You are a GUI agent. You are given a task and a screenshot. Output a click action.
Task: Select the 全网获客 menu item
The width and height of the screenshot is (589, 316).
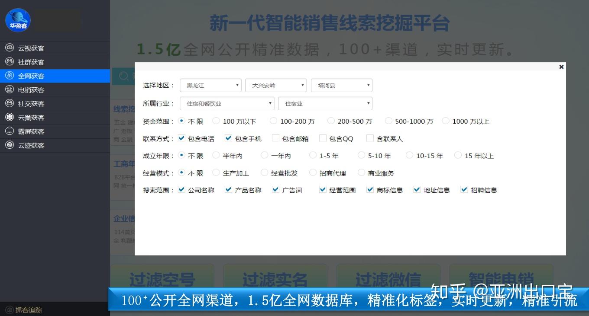pos(55,76)
